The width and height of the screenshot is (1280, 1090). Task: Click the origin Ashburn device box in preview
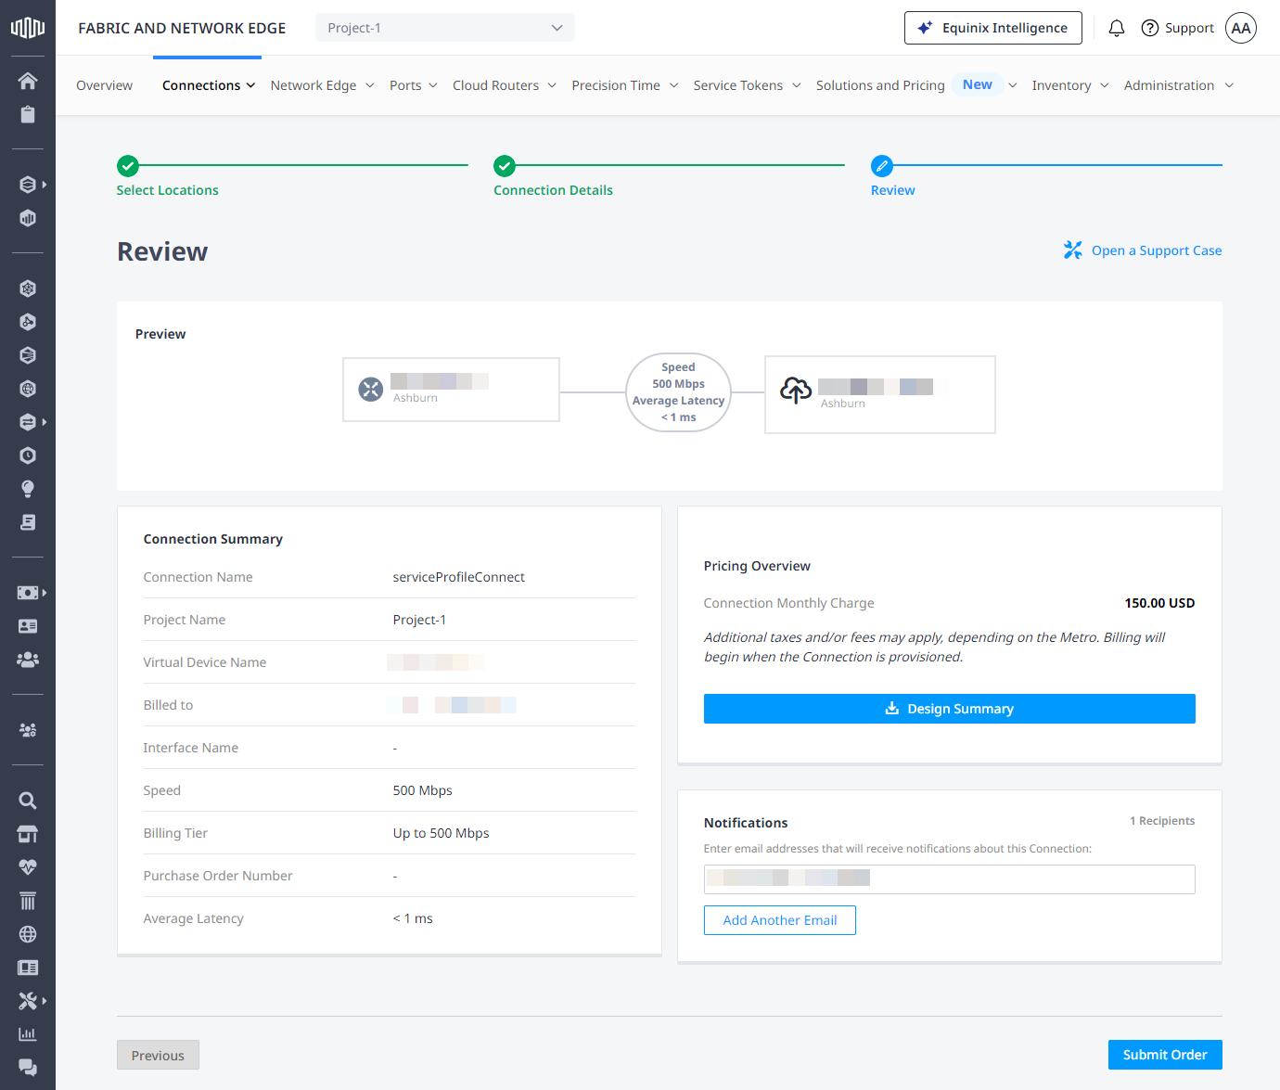click(x=451, y=390)
